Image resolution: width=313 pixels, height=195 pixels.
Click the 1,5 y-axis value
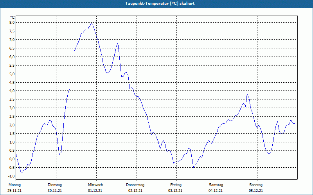(12, 133)
